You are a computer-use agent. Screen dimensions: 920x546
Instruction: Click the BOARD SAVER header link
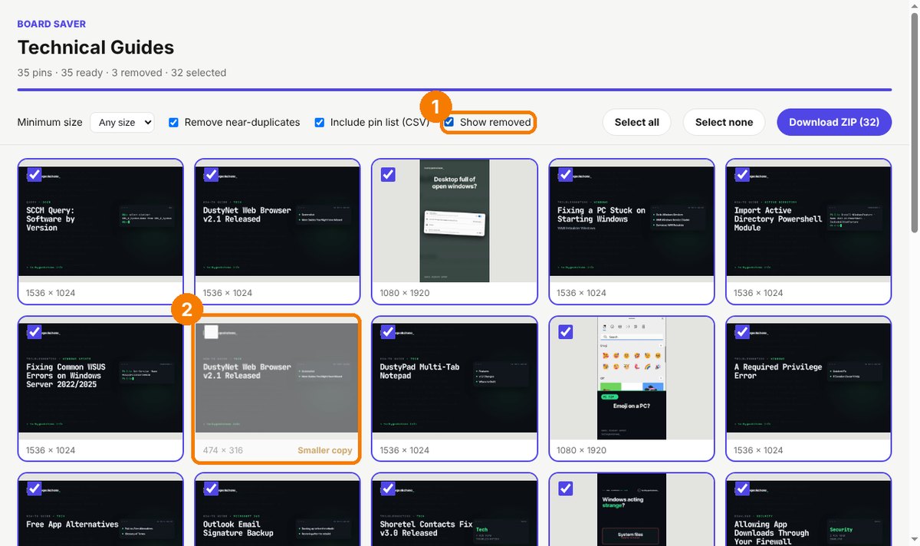pos(52,24)
